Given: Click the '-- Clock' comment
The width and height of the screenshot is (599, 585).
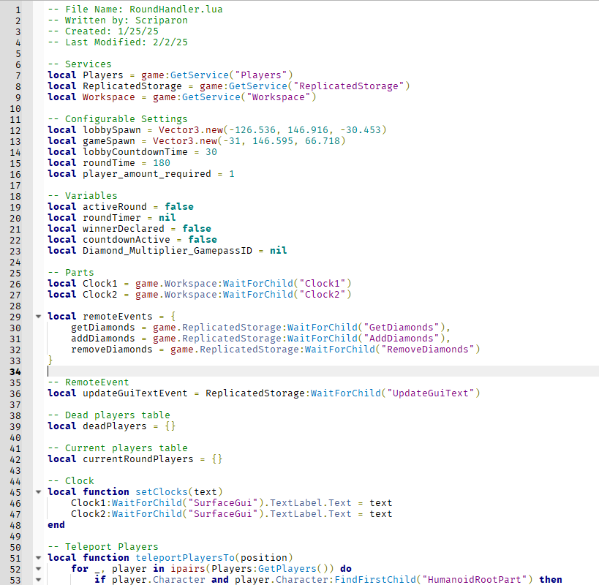Looking at the screenshot, I should pyautogui.click(x=71, y=481).
